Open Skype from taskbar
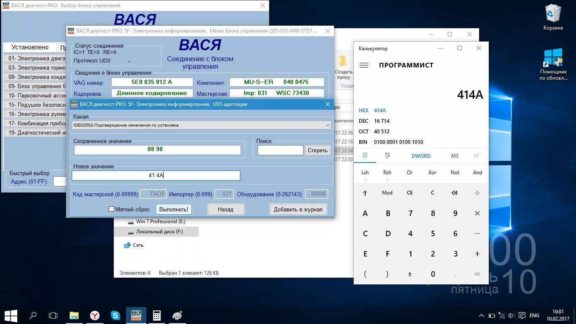This screenshot has height=324, width=576. click(x=116, y=315)
